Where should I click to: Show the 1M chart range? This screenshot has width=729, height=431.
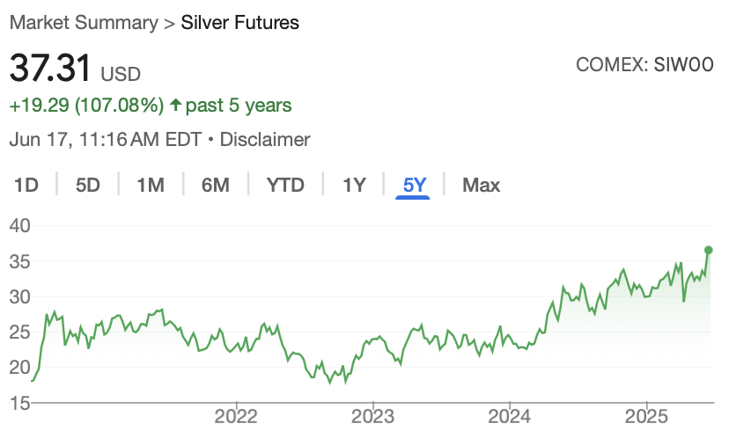pos(151,185)
